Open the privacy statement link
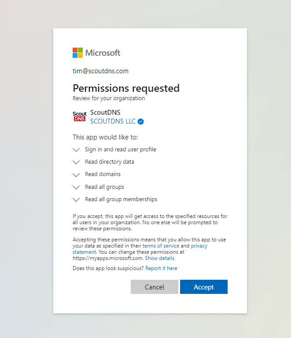This screenshot has height=338, width=291. (199, 246)
